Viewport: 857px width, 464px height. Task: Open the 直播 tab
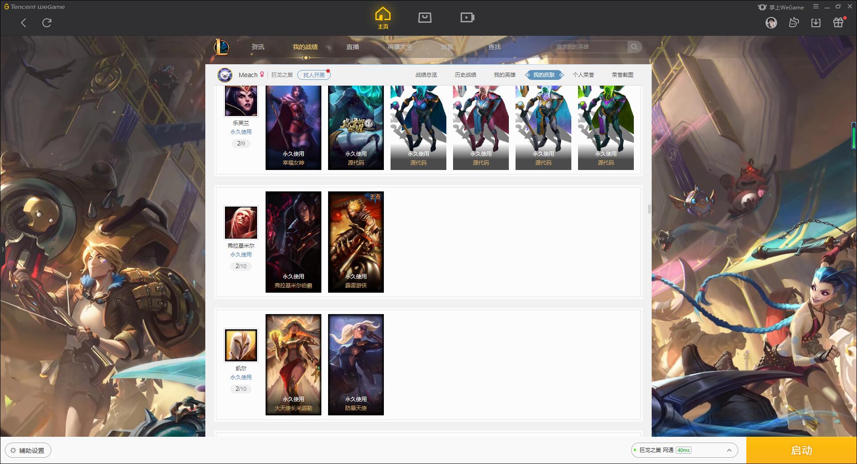(353, 47)
